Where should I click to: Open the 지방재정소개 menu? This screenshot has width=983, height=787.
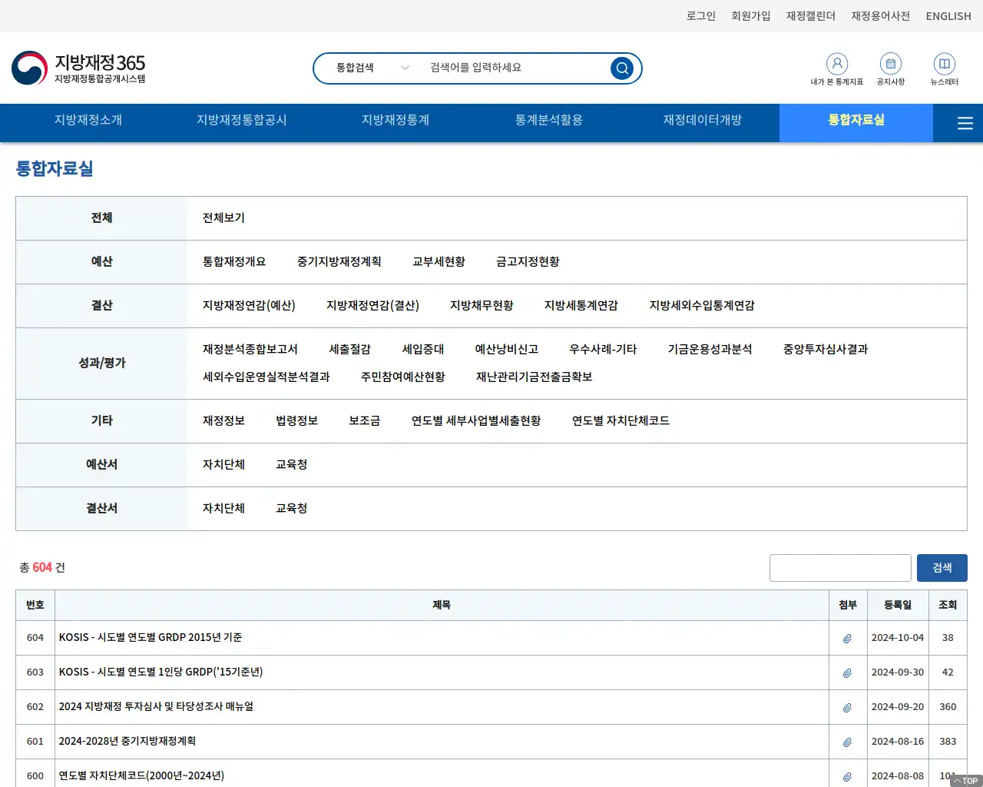[x=88, y=120]
